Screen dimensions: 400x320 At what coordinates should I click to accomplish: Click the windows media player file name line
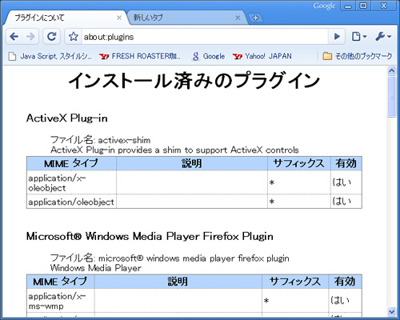(170, 258)
